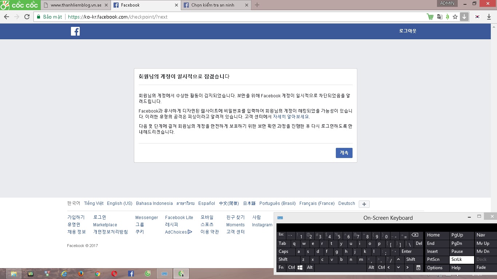Click the Help key on On-Screen Keyboard
Image resolution: width=497 pixels, height=279 pixels.
pos(462,268)
